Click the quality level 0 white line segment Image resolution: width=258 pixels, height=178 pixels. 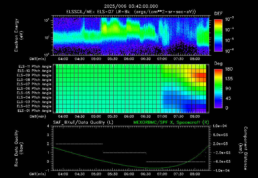[176, 162]
